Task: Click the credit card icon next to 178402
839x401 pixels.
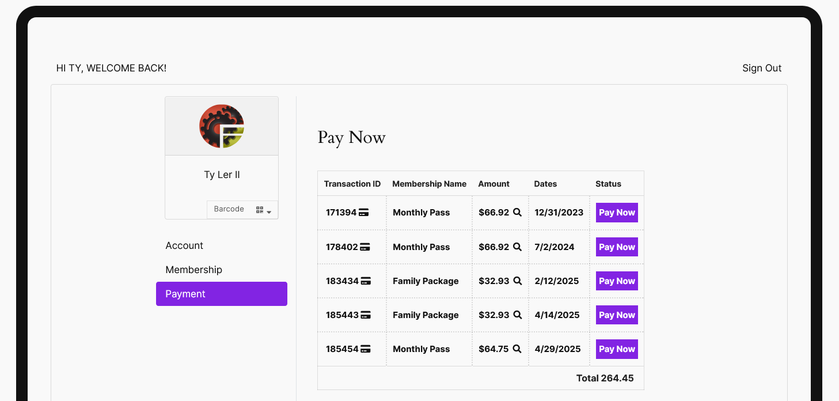Action: [x=365, y=247]
